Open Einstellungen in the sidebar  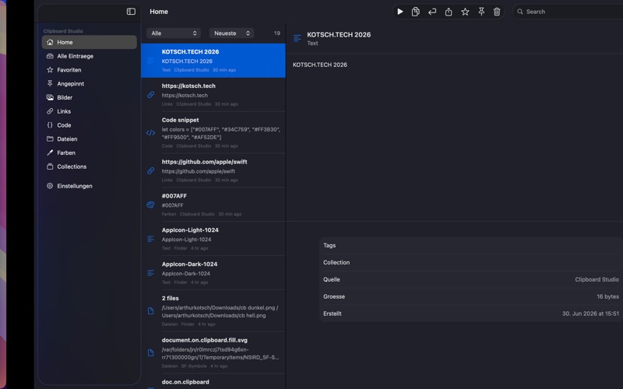pyautogui.click(x=90, y=186)
